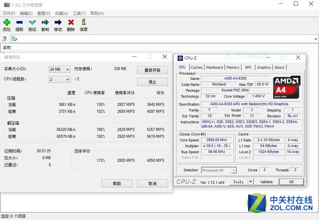Open the Info (信息) toolbar icon

click(x=84, y=22)
